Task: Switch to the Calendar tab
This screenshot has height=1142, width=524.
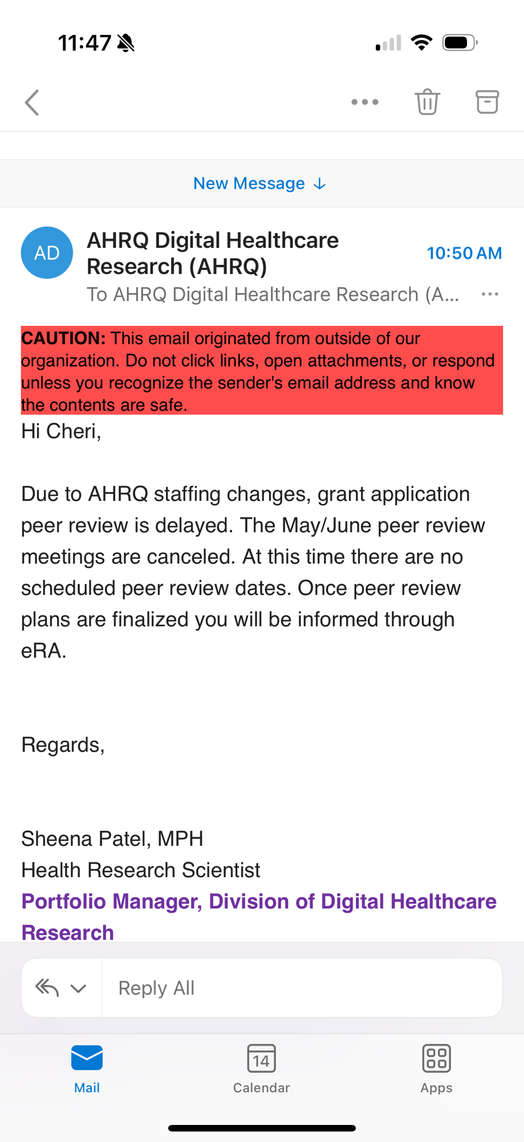Action: (262, 1068)
